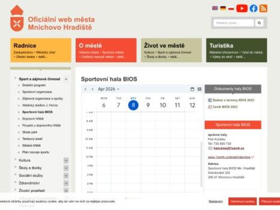
Task: Expand the Školy a školky section
Action: pos(66,168)
